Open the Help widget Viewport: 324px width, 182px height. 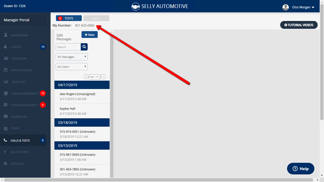300,169
